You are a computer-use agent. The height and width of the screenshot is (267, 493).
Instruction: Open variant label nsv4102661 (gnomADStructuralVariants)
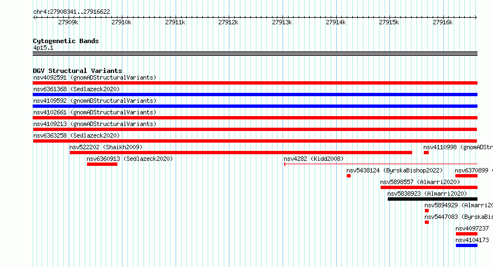[x=95, y=112]
